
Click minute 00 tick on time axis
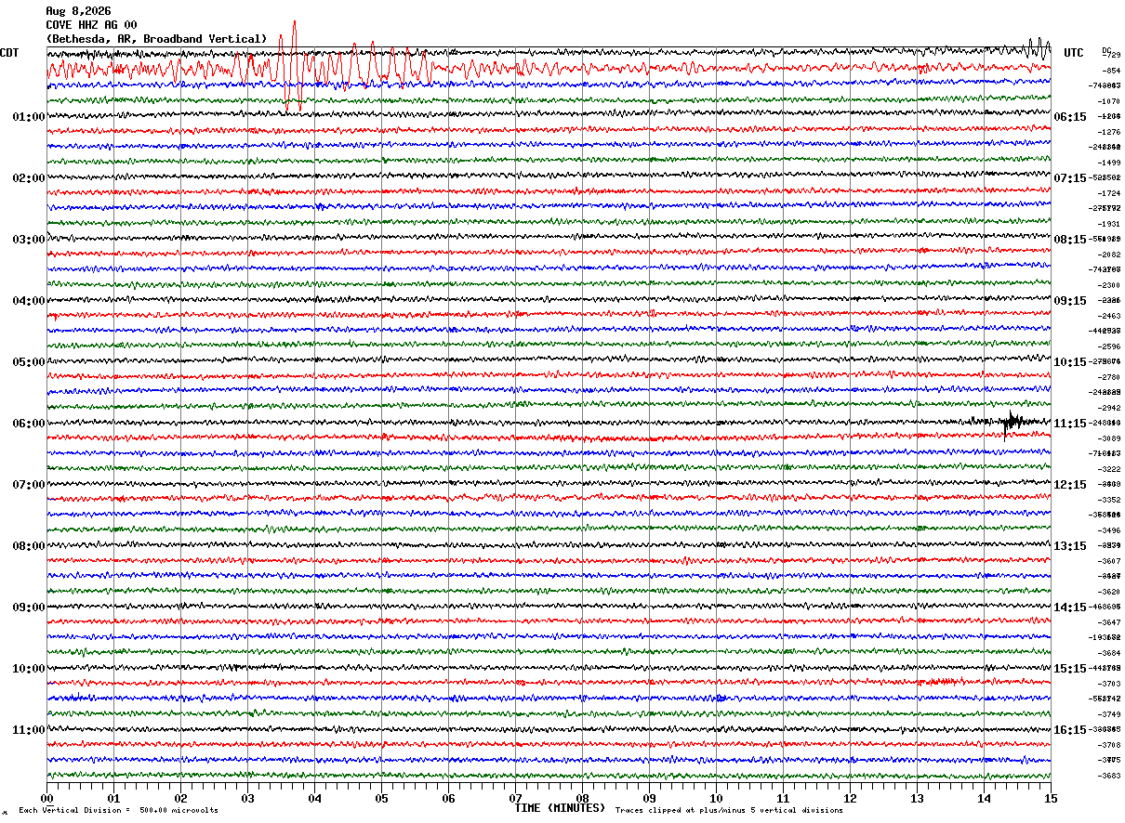click(46, 798)
